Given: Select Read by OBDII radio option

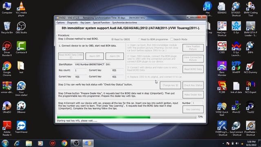Looking at the screenshot, I should pos(121,39).
